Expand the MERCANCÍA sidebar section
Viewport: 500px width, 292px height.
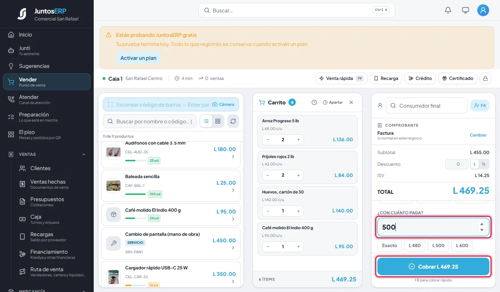point(84,291)
